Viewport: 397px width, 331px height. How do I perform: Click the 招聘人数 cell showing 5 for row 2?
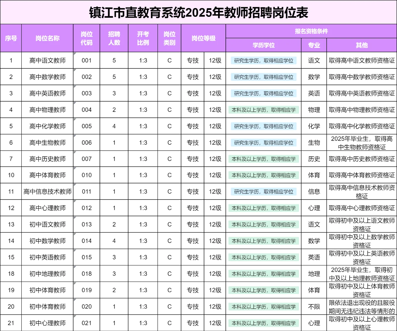coord(114,77)
